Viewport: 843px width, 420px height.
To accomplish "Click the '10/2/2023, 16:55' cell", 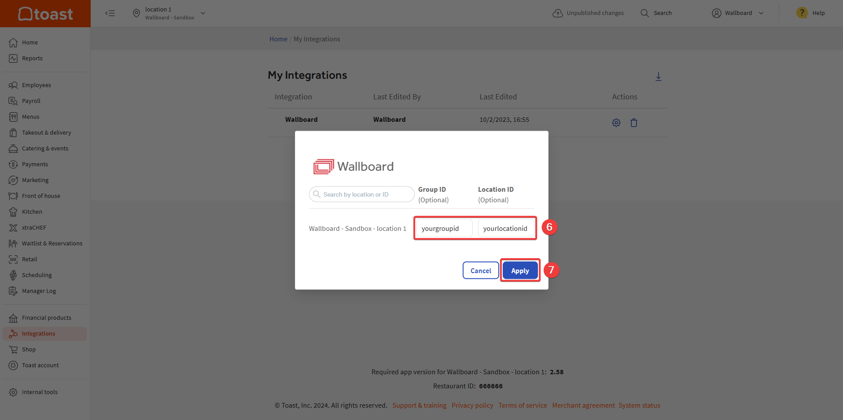I will tap(504, 120).
